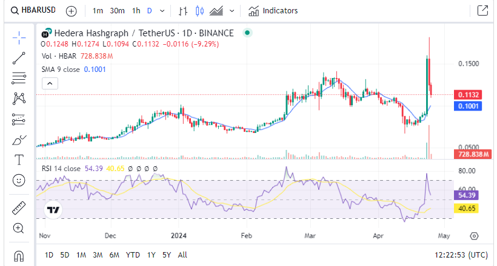
Task: Open the Indicators menu
Action: (x=273, y=11)
